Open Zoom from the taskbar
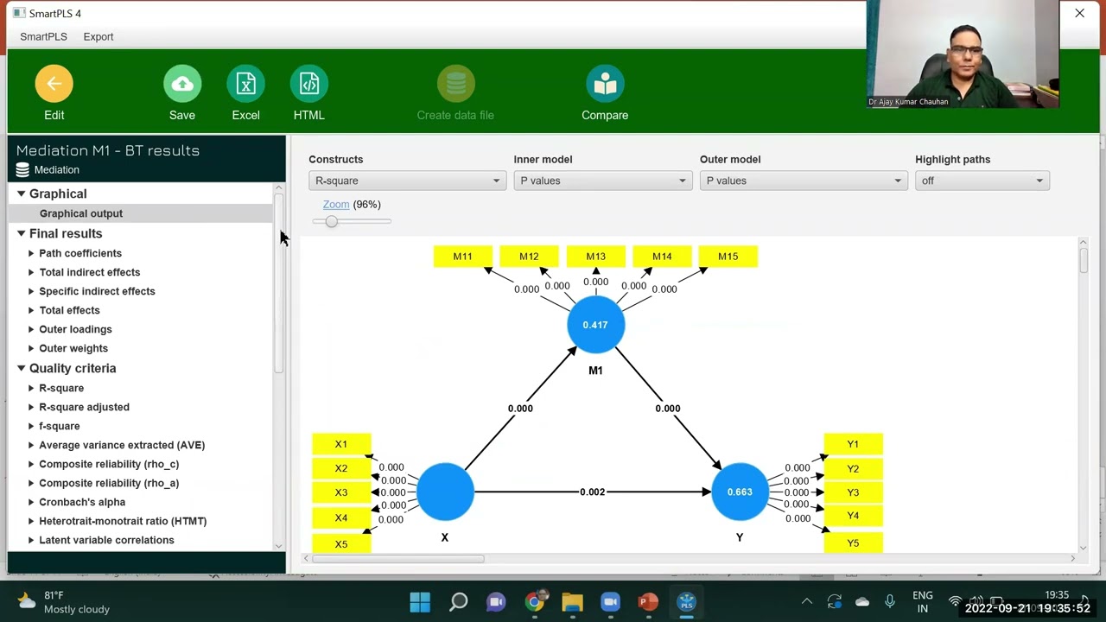The height and width of the screenshot is (622, 1106). coord(611,602)
